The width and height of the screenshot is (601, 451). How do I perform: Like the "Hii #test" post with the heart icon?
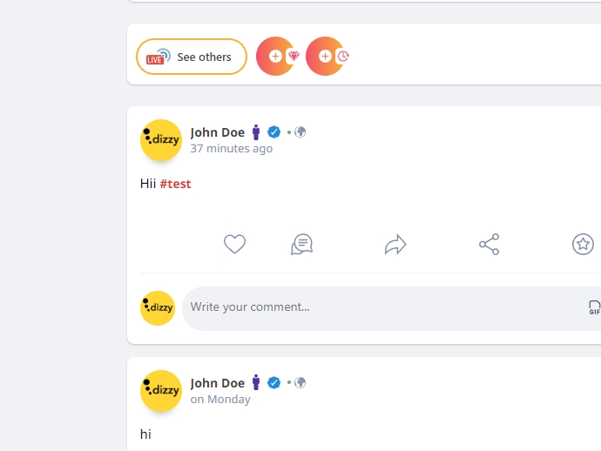(234, 245)
